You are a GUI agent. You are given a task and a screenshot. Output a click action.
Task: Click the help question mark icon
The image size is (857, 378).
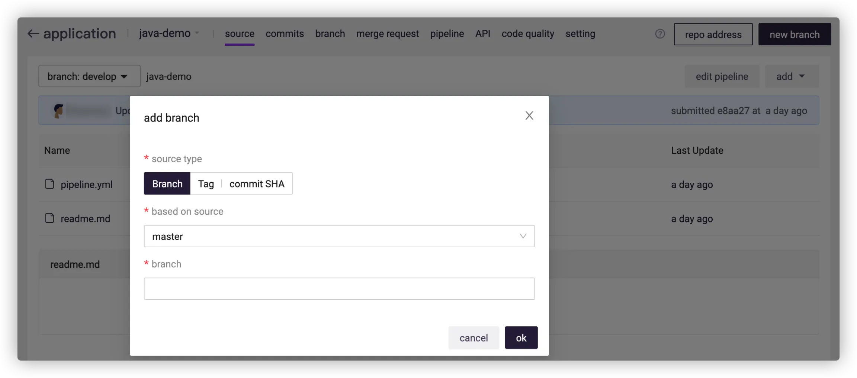point(660,34)
